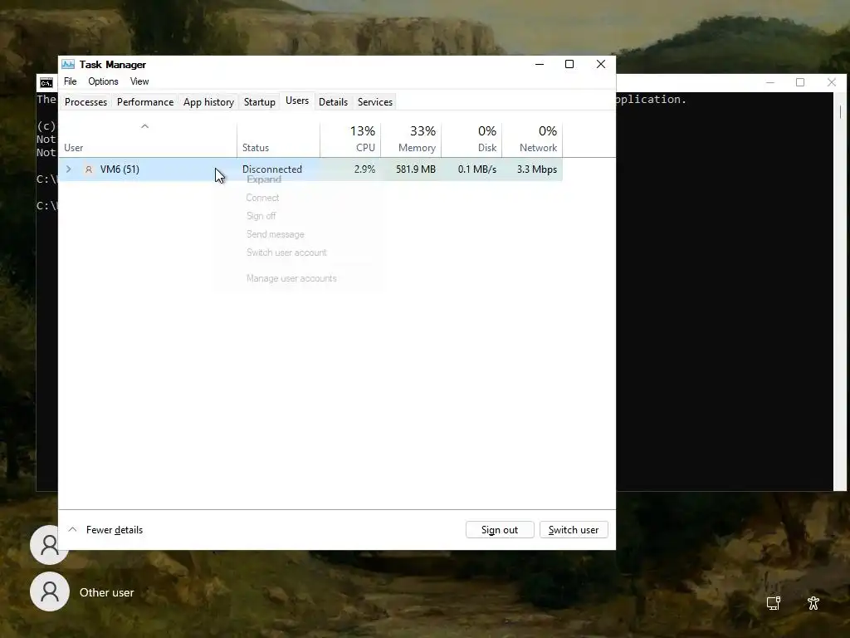
Task: Expand the VM6 user row
Action: (x=68, y=169)
